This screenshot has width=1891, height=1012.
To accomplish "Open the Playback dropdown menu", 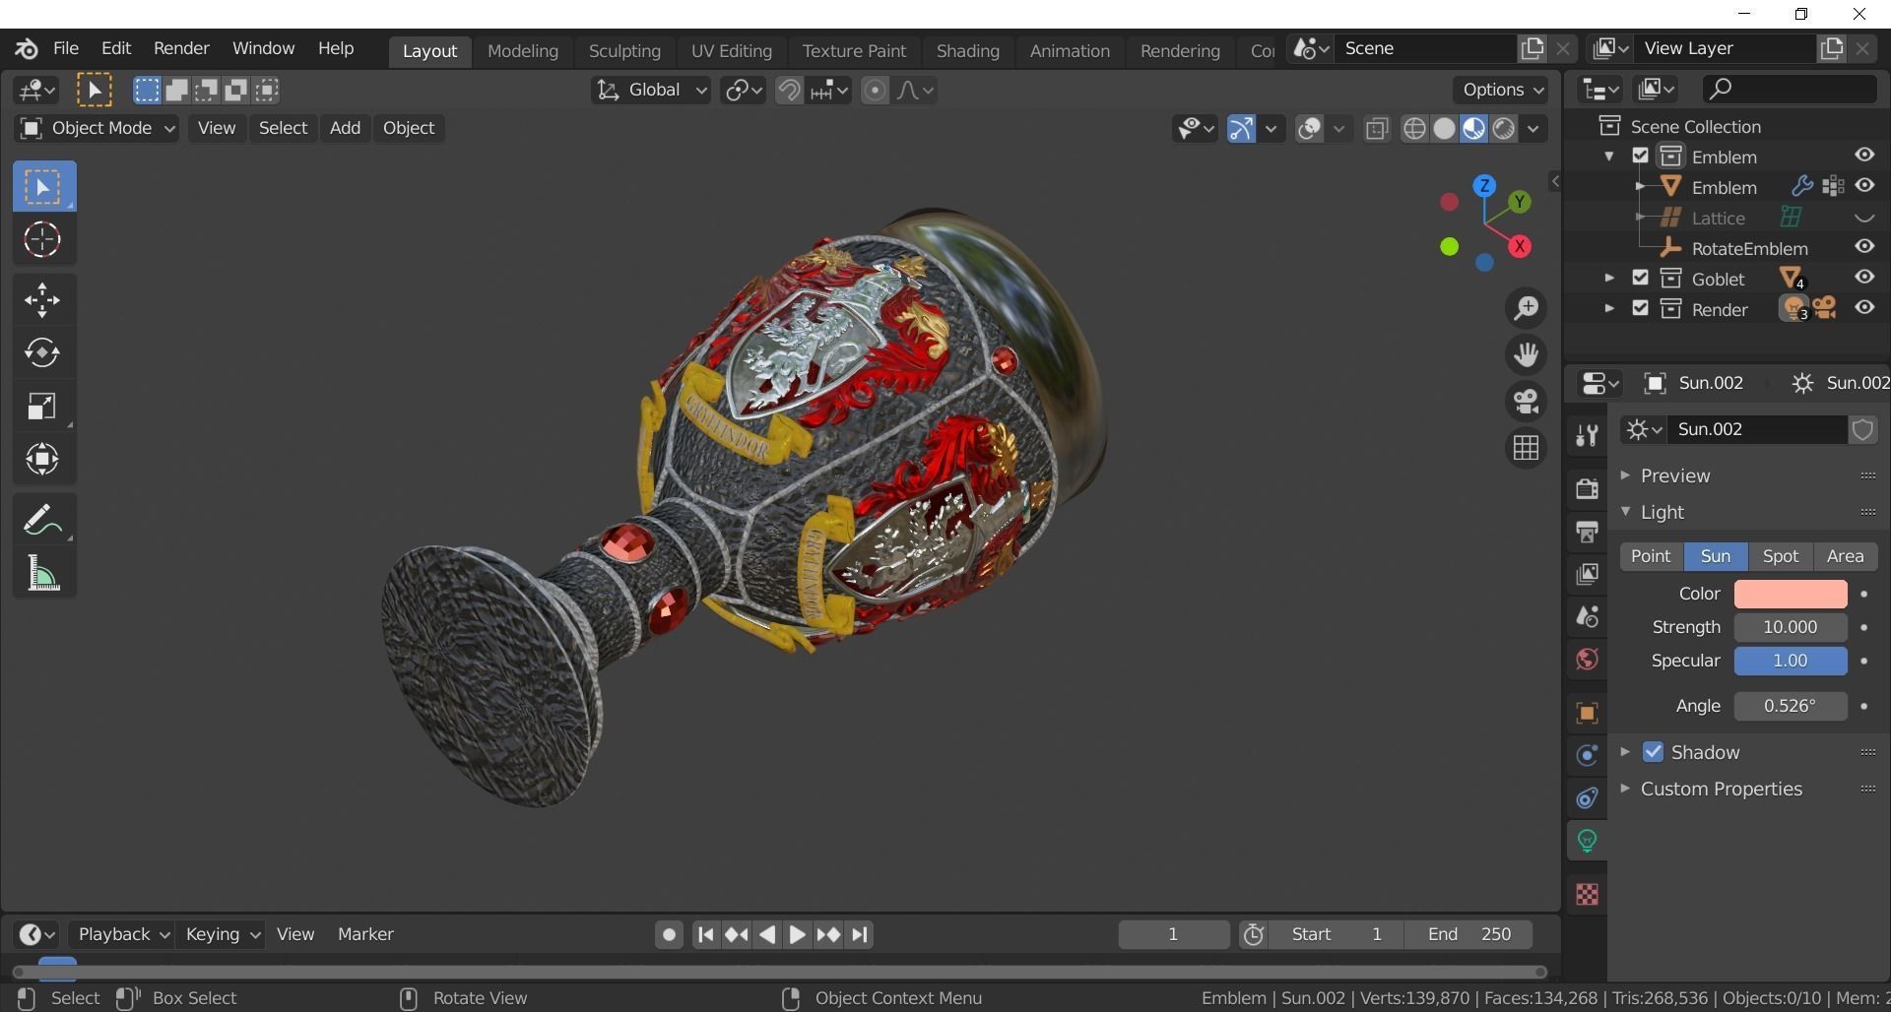I will (x=123, y=934).
